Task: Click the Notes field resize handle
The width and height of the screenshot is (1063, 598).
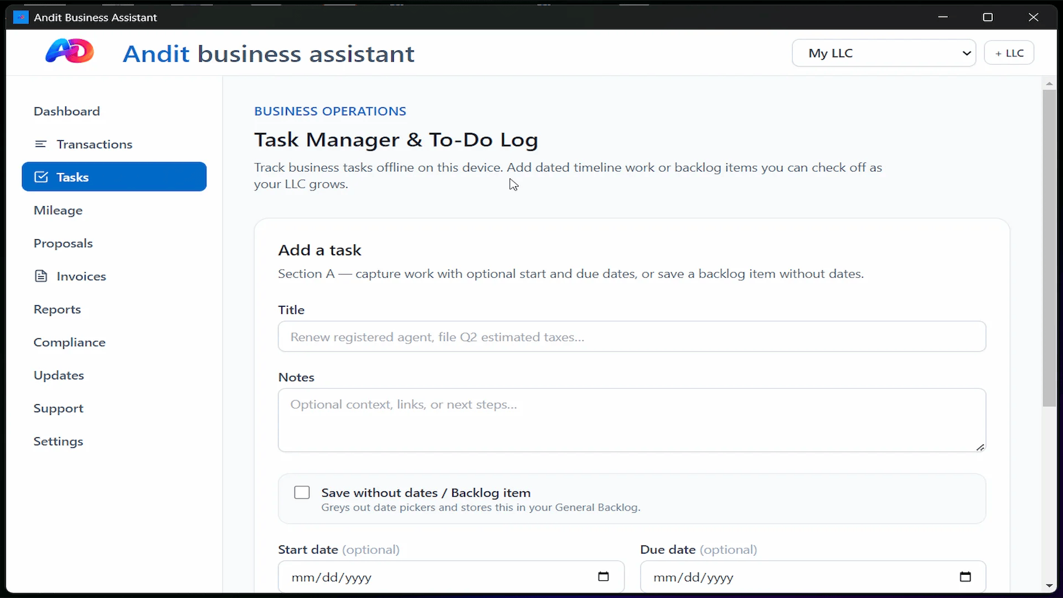Action: tap(980, 447)
